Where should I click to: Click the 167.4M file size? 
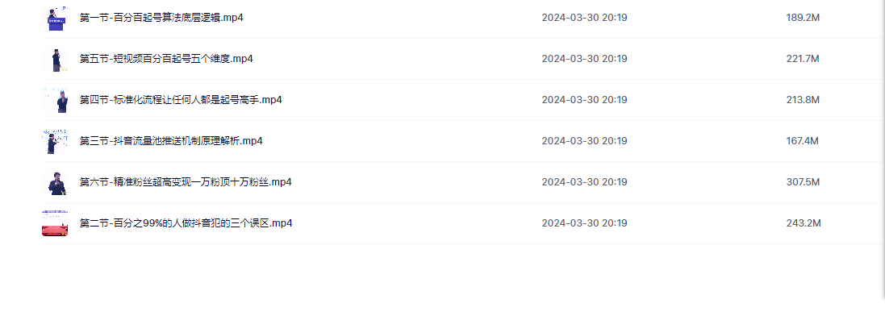pos(802,141)
